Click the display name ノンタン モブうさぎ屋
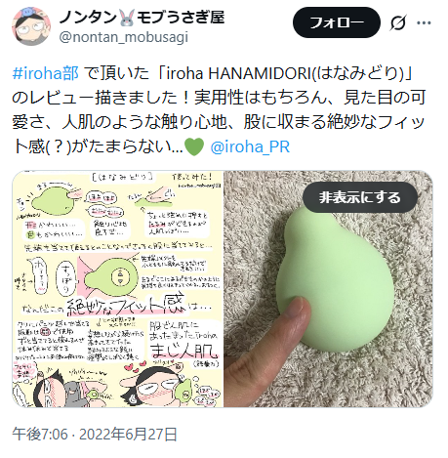The image size is (448, 458). click(x=142, y=17)
